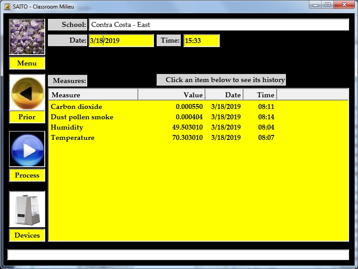The width and height of the screenshot is (358, 269).
Task: Click into the Time field showing 15:33
Action: [x=201, y=40]
